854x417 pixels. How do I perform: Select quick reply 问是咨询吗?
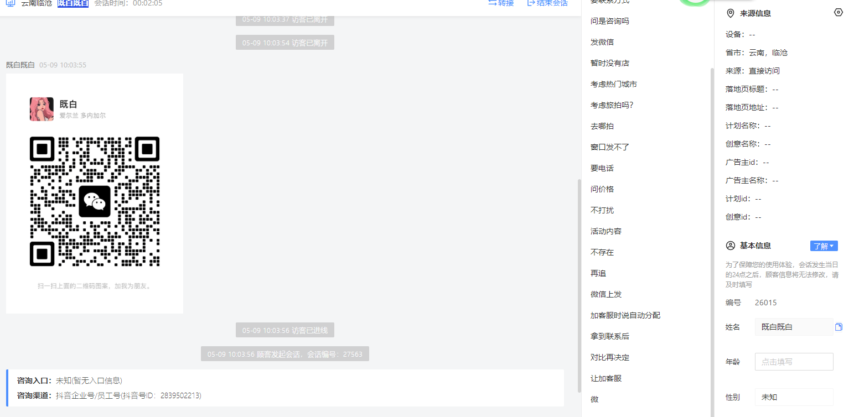pyautogui.click(x=610, y=21)
